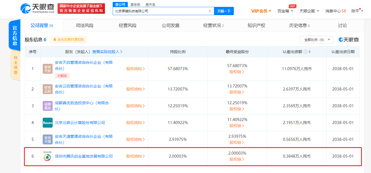The image size is (371, 173).
Task: Expand 股权结构 for 北京北森云计算 row
Action: (136, 123)
